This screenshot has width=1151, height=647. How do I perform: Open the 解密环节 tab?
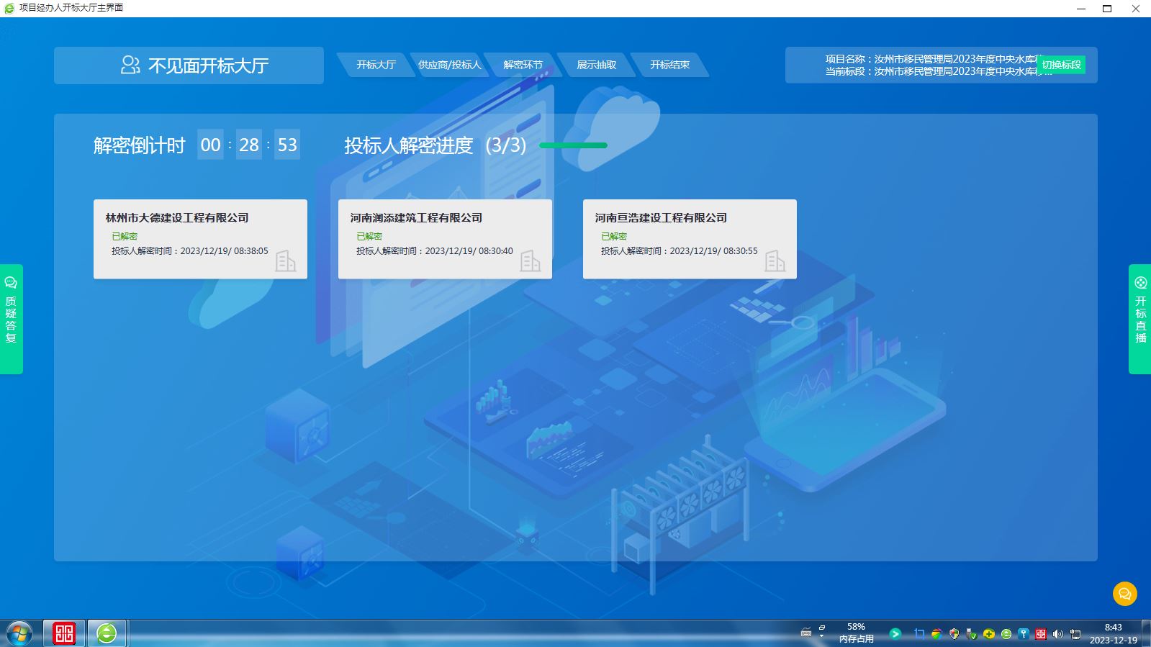click(x=523, y=65)
